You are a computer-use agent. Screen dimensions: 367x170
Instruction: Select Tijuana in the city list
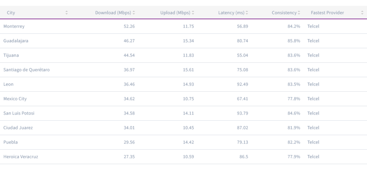pyautogui.click(x=11, y=55)
